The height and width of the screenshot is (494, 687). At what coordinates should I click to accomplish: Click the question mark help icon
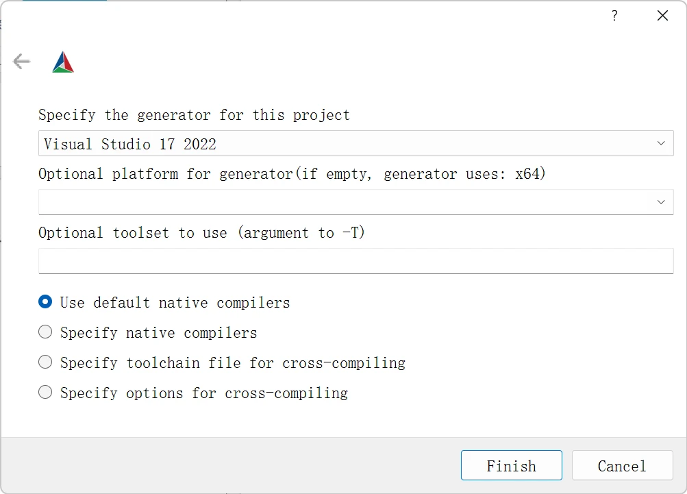point(614,16)
